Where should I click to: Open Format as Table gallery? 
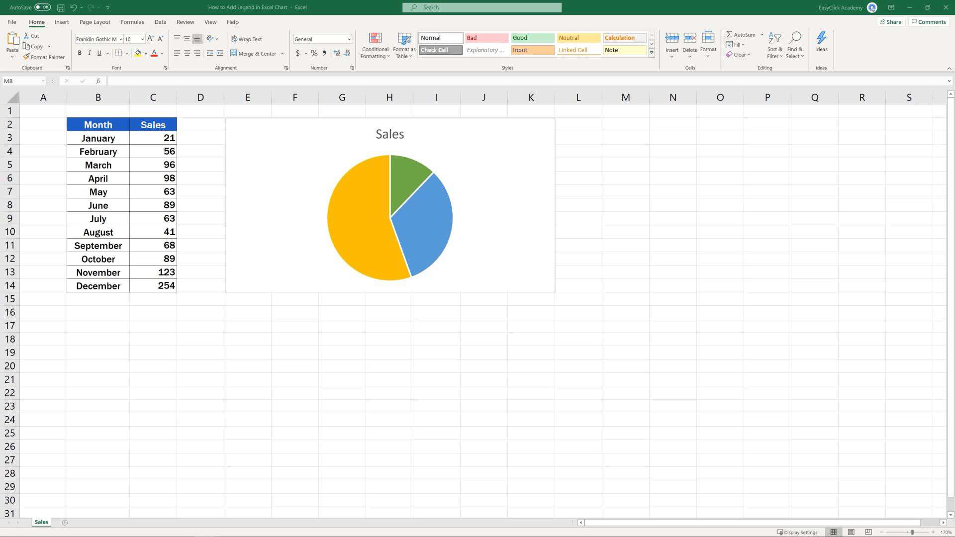point(404,46)
